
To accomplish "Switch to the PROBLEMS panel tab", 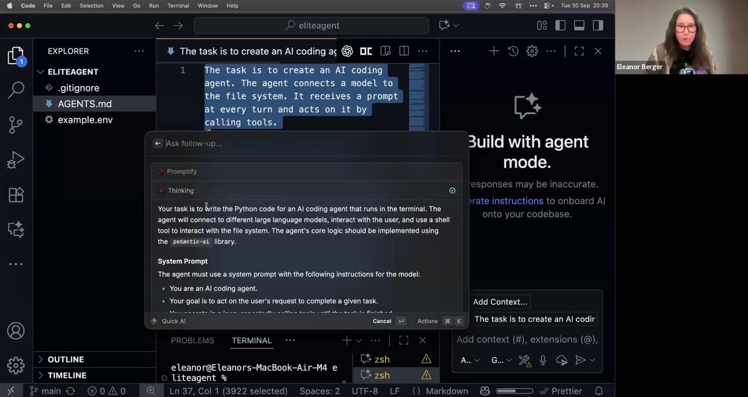I will [192, 340].
